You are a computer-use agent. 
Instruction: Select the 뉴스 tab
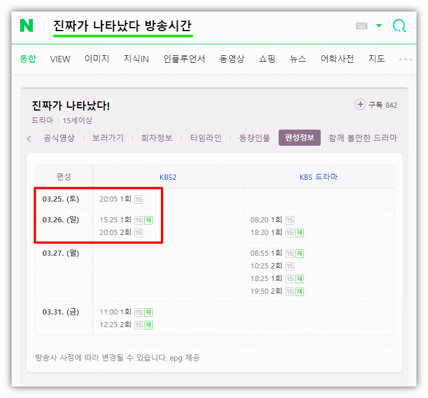coord(298,59)
